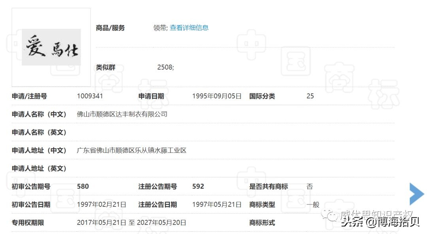Click the 专用权期限 label
Image resolution: width=427 pixels, height=234 pixels.
point(28,223)
